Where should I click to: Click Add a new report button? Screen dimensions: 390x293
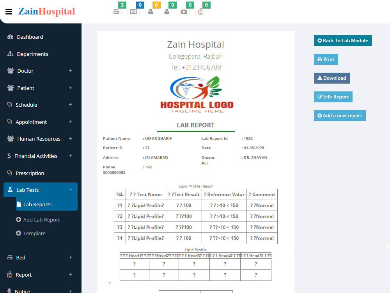click(x=340, y=116)
